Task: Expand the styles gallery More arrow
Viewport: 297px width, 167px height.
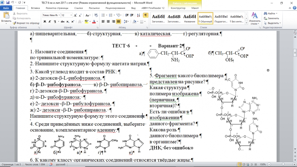Action: point(246,23)
